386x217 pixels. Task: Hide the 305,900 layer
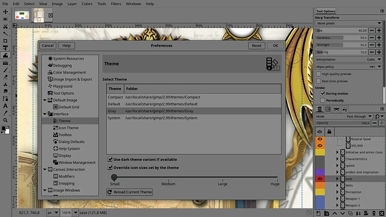[320, 145]
